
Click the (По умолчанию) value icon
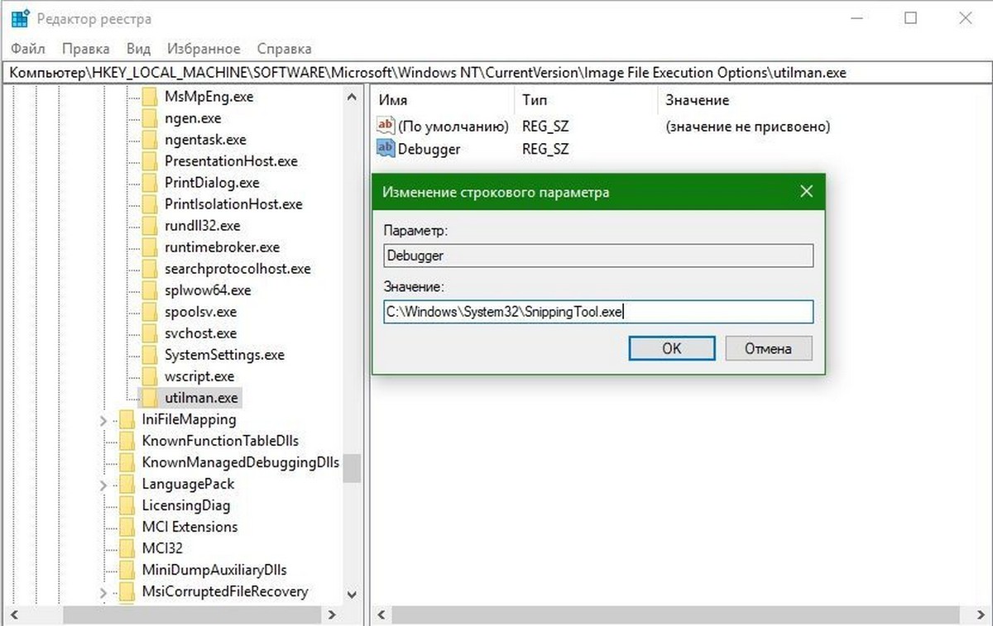tap(386, 127)
